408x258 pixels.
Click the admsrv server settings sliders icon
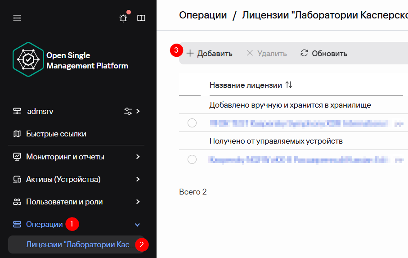(128, 111)
